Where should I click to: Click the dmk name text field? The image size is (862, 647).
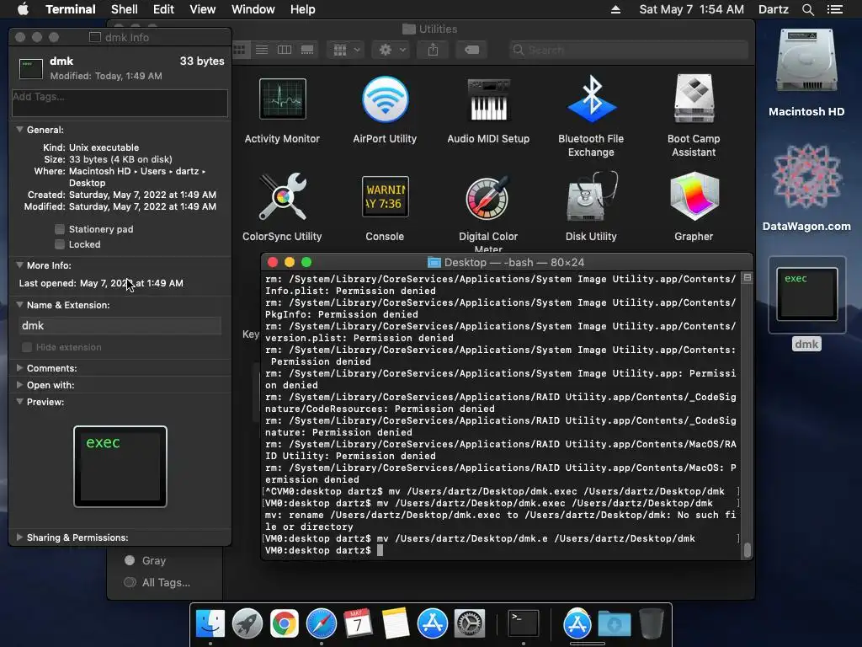120,326
